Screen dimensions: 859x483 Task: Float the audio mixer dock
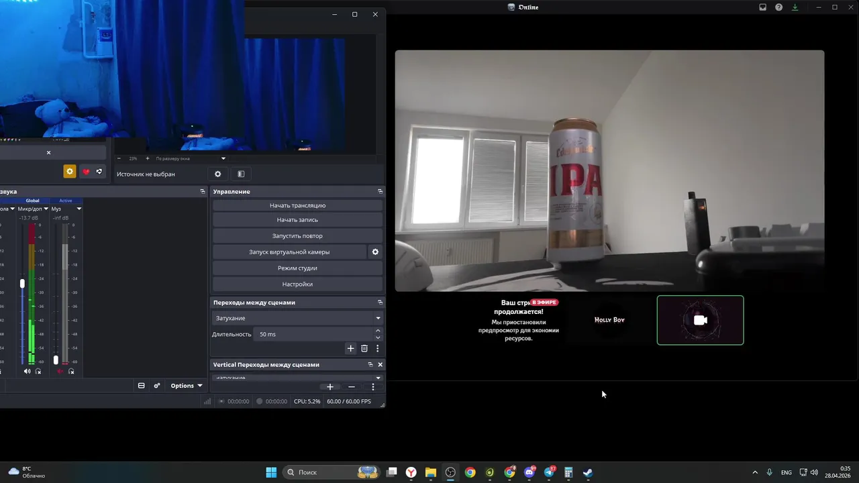click(202, 191)
